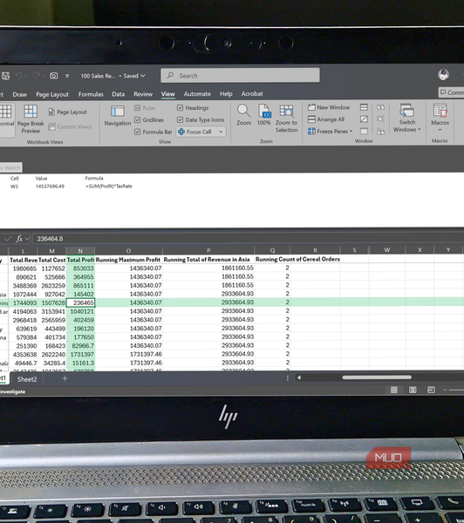The height and width of the screenshot is (523, 464).
Task: Click the Focus Cell button
Action: click(195, 132)
